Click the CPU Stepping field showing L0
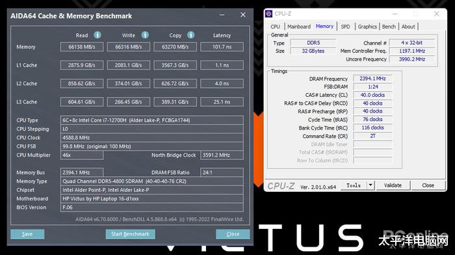The width and height of the screenshot is (455, 255). (151, 129)
